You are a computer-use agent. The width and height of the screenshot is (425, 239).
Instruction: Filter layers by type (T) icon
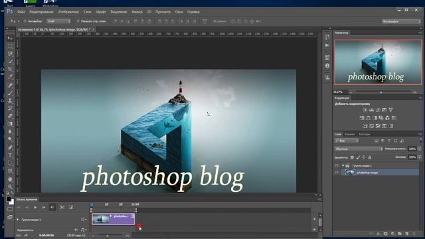coord(389,141)
